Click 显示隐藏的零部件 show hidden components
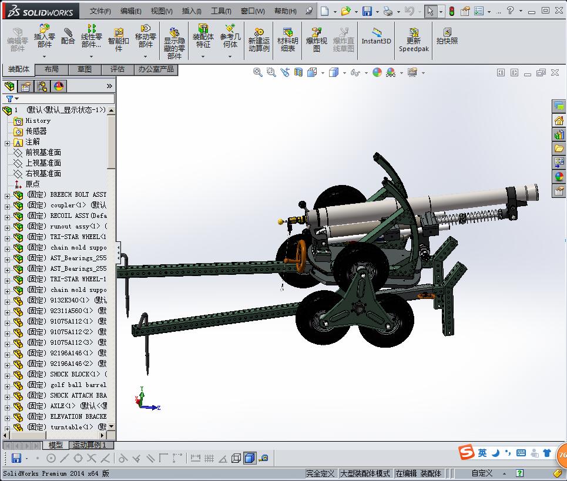Viewport: 567px width, 481px height. 175,43
